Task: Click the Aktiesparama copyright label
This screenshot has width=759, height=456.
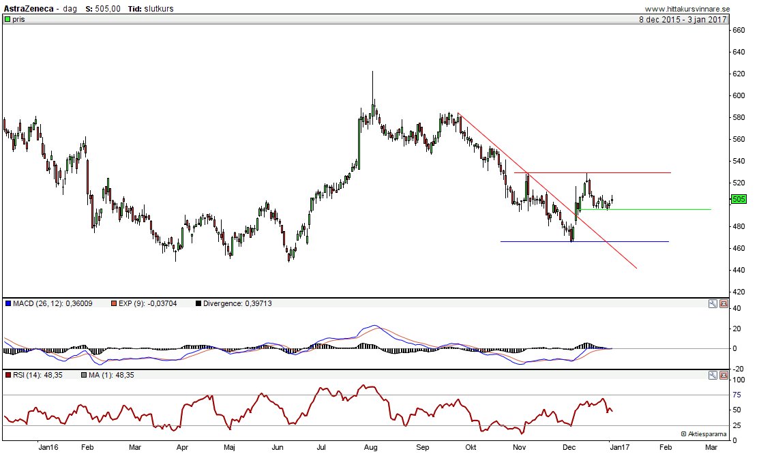Action: 704,434
